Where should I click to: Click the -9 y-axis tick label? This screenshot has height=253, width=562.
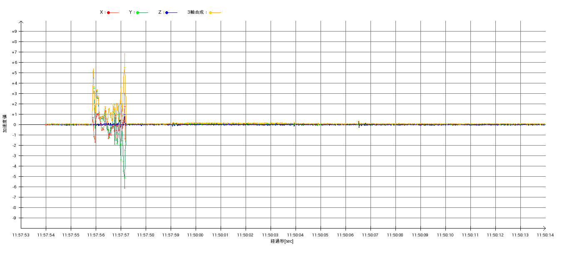(14, 218)
